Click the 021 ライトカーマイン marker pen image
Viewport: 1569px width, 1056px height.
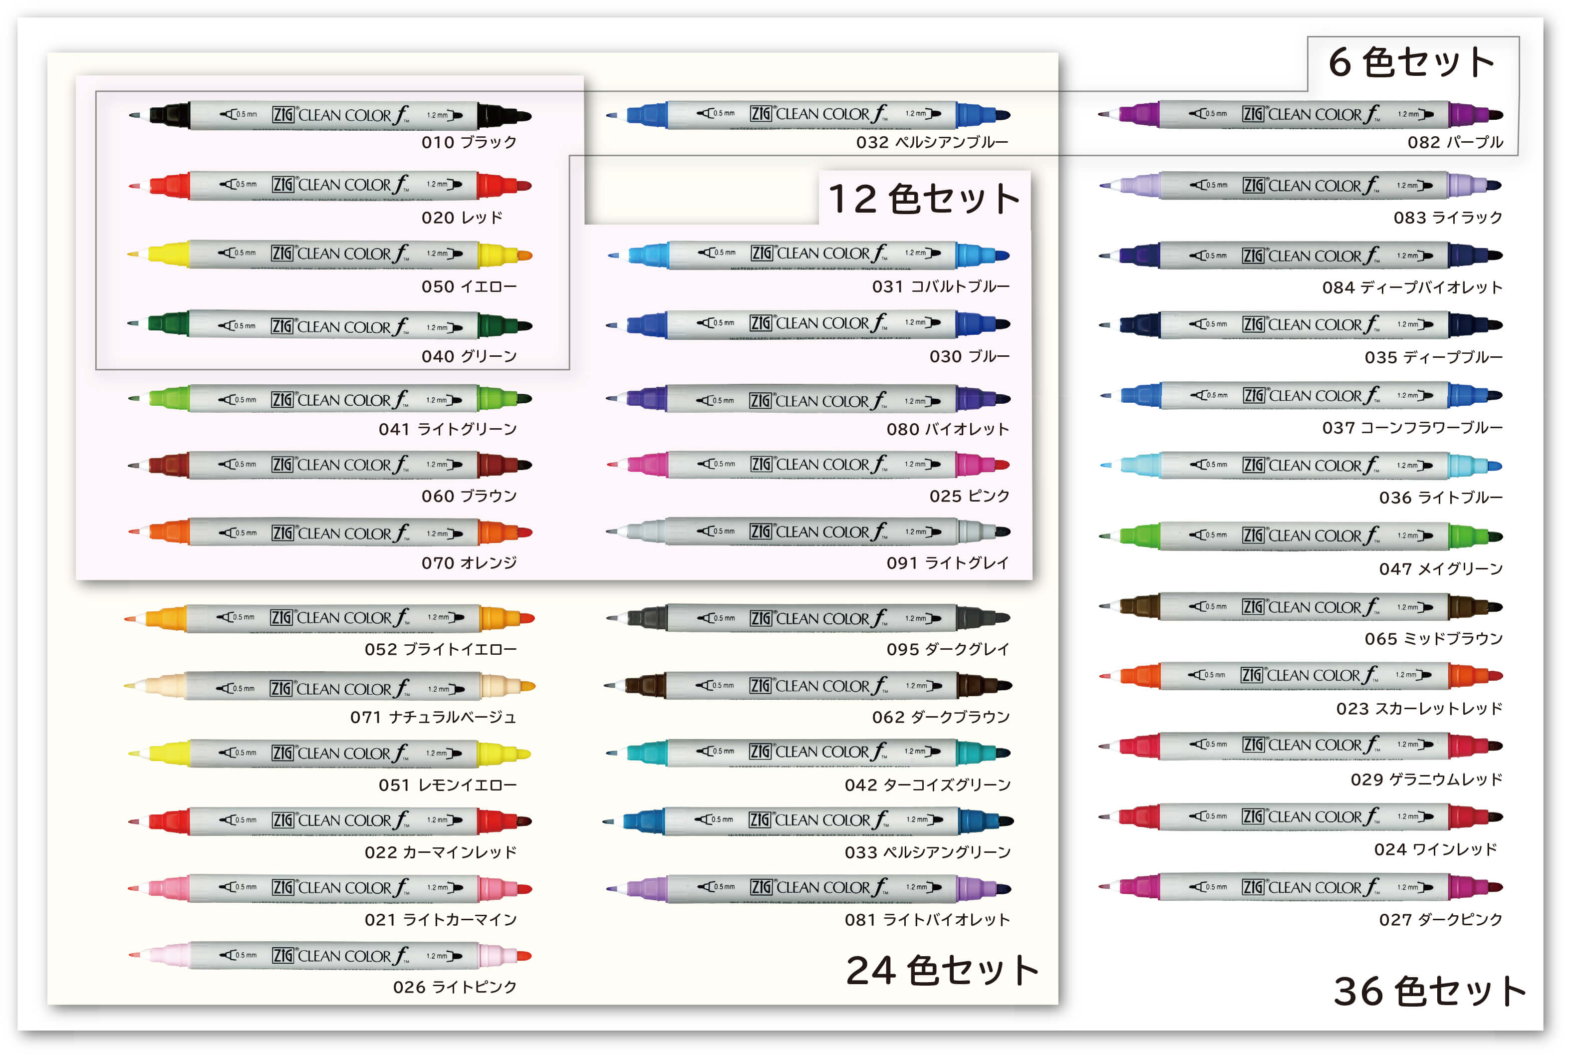click(x=330, y=888)
